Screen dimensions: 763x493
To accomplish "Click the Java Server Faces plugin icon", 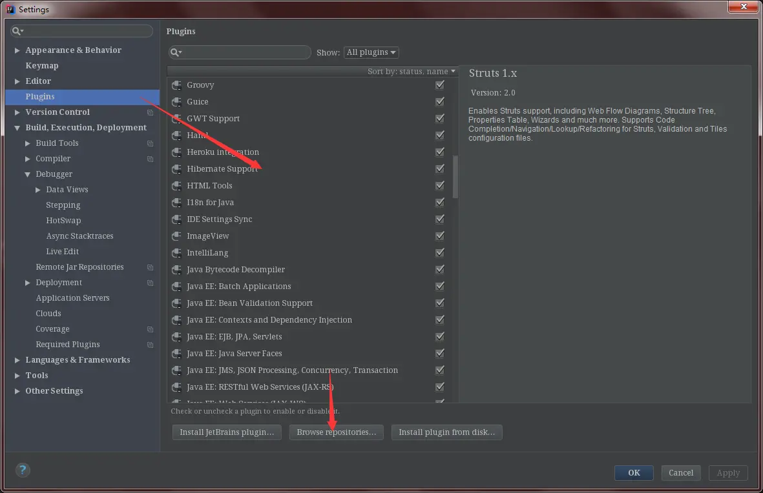I will pyautogui.click(x=176, y=353).
